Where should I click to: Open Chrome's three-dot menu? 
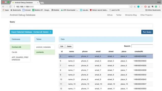click(159, 7)
